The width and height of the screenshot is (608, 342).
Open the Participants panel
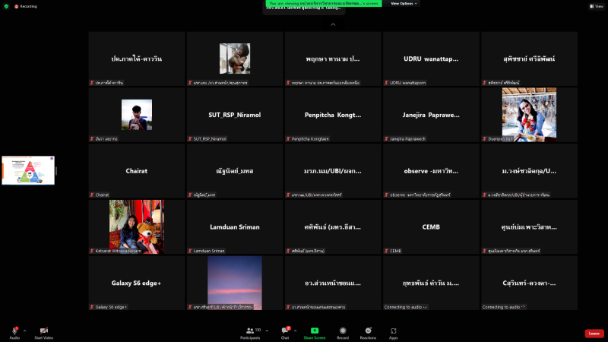coord(249,331)
